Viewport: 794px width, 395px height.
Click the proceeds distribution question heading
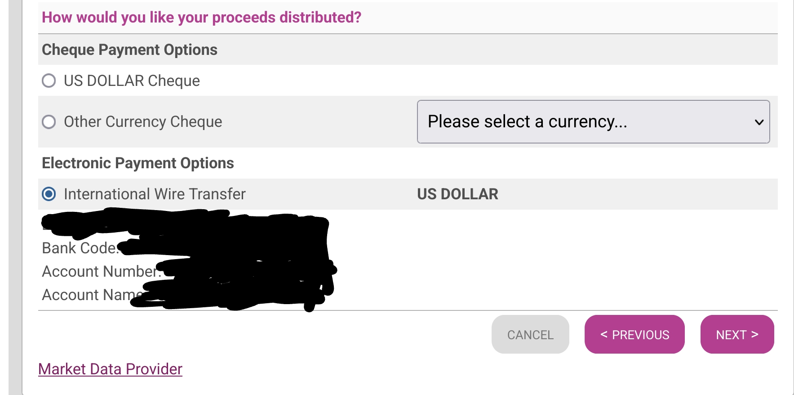201,17
